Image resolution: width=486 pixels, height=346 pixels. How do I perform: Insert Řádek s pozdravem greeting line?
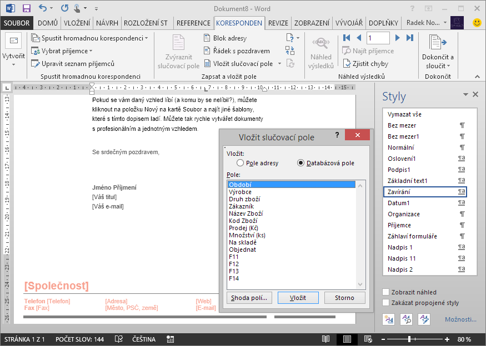[x=237, y=51]
